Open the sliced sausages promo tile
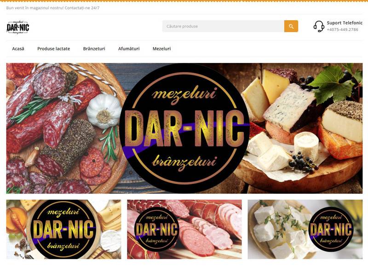This screenshot has width=368, height=276. (184, 230)
